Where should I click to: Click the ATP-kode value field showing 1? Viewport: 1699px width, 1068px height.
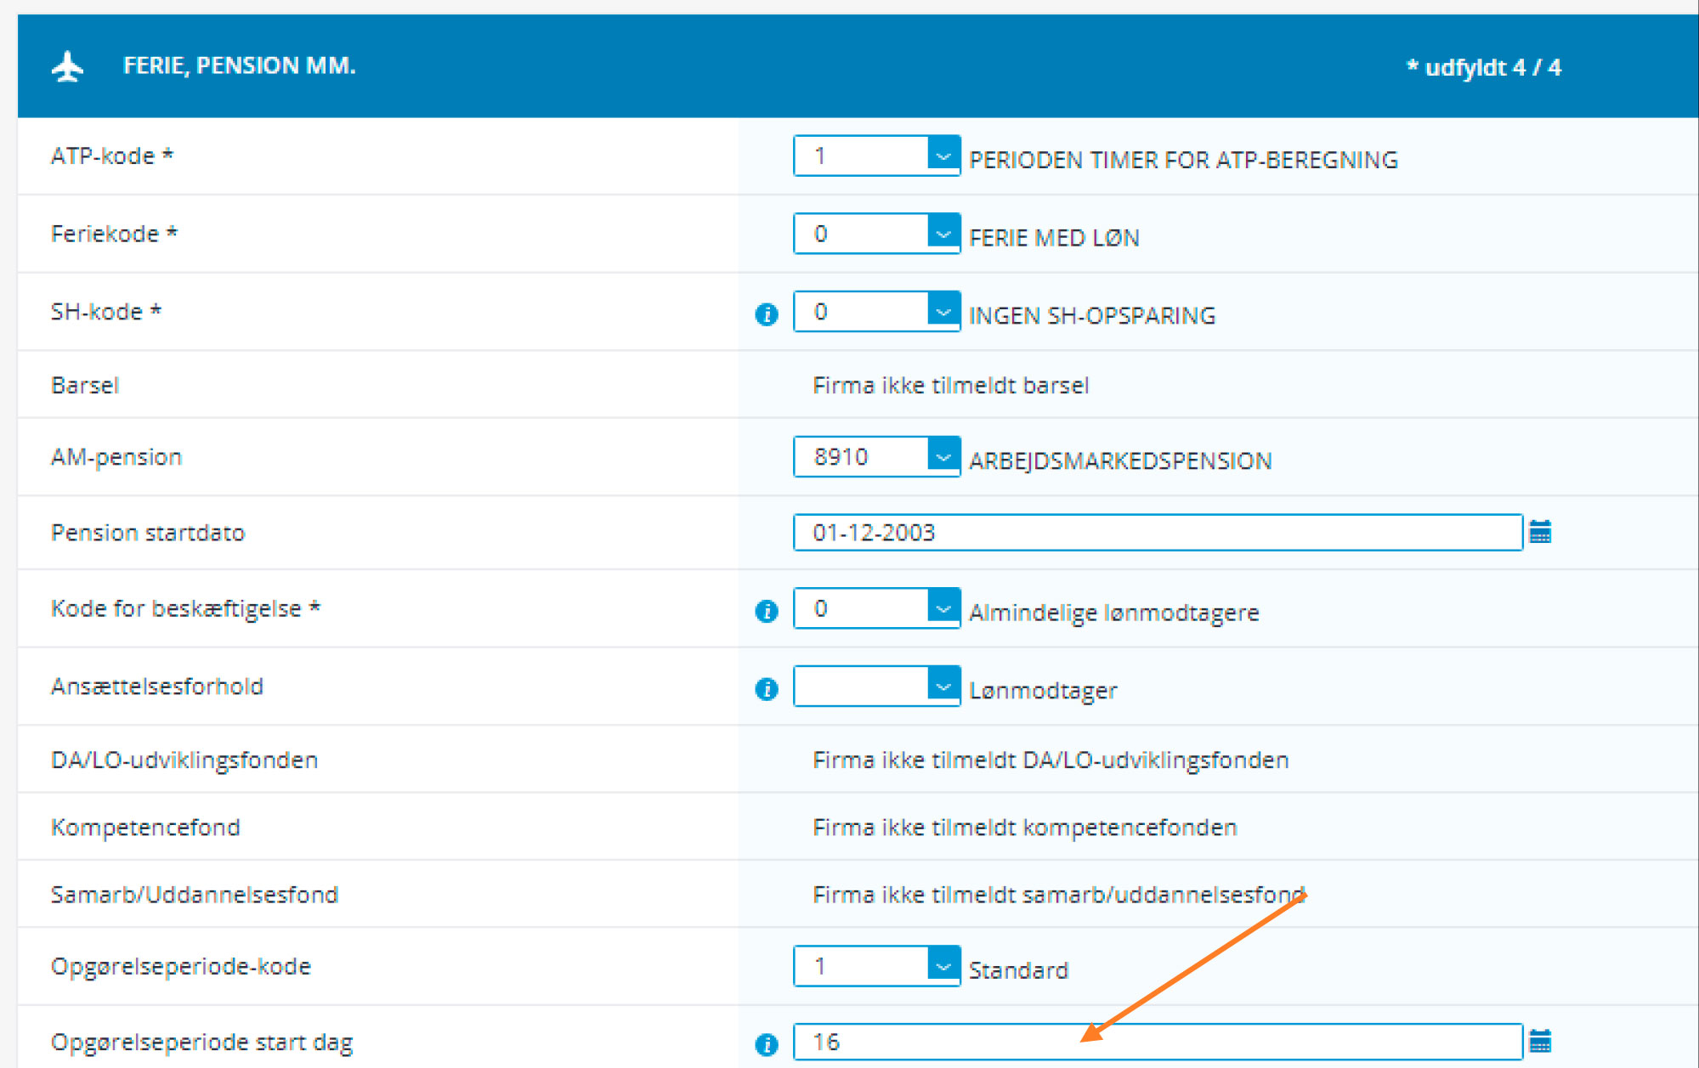click(x=860, y=156)
